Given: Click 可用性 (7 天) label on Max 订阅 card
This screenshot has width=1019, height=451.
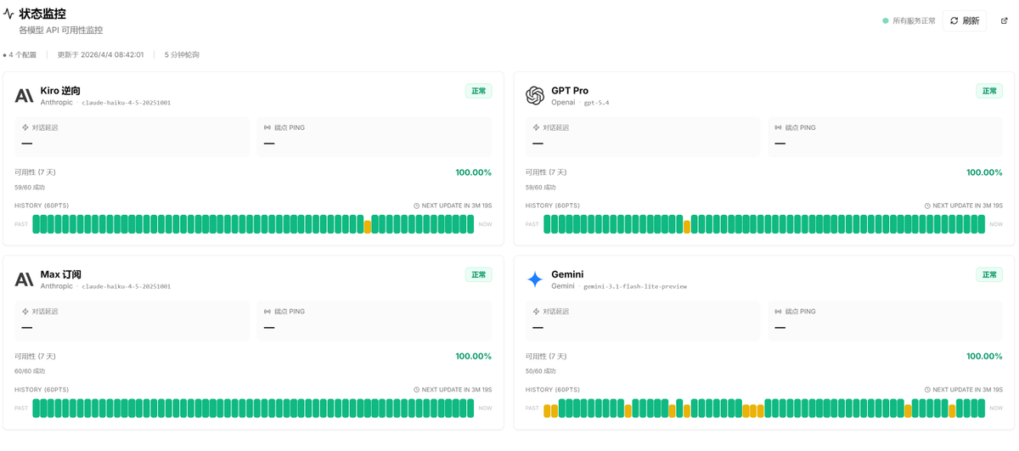Looking at the screenshot, I should 36,357.
